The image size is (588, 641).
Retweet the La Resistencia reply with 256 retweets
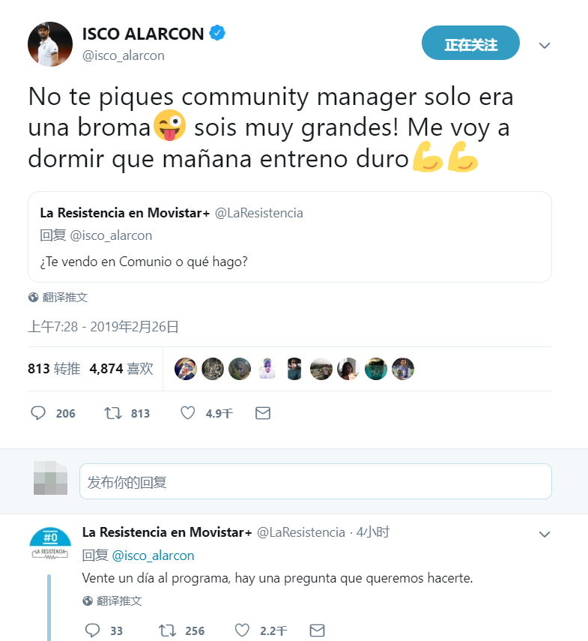click(167, 631)
